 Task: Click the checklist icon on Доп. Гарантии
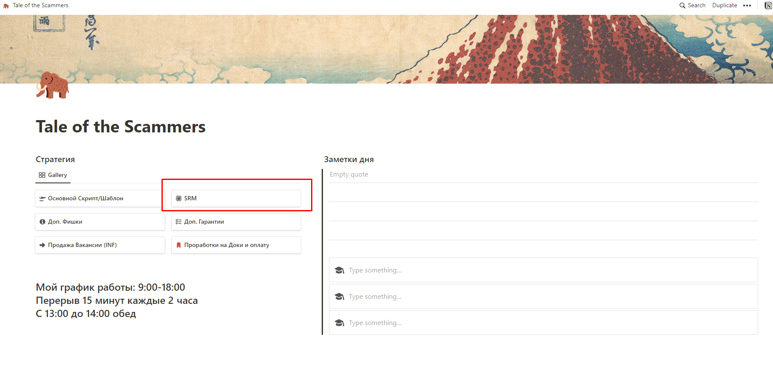178,222
